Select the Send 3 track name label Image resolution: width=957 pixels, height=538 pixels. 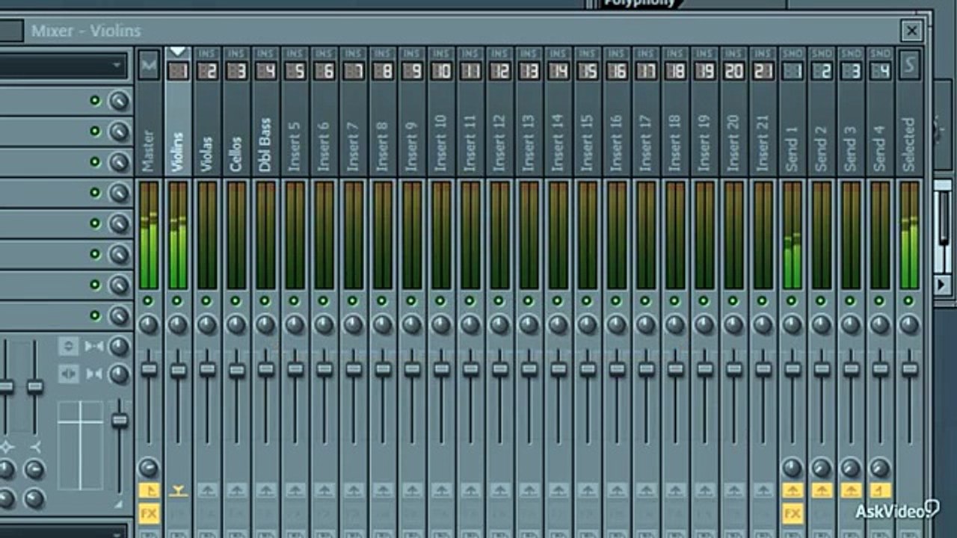[851, 149]
